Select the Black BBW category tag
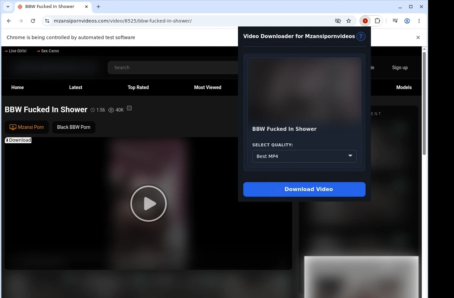Screen dimensions: 454x298 [74, 127]
